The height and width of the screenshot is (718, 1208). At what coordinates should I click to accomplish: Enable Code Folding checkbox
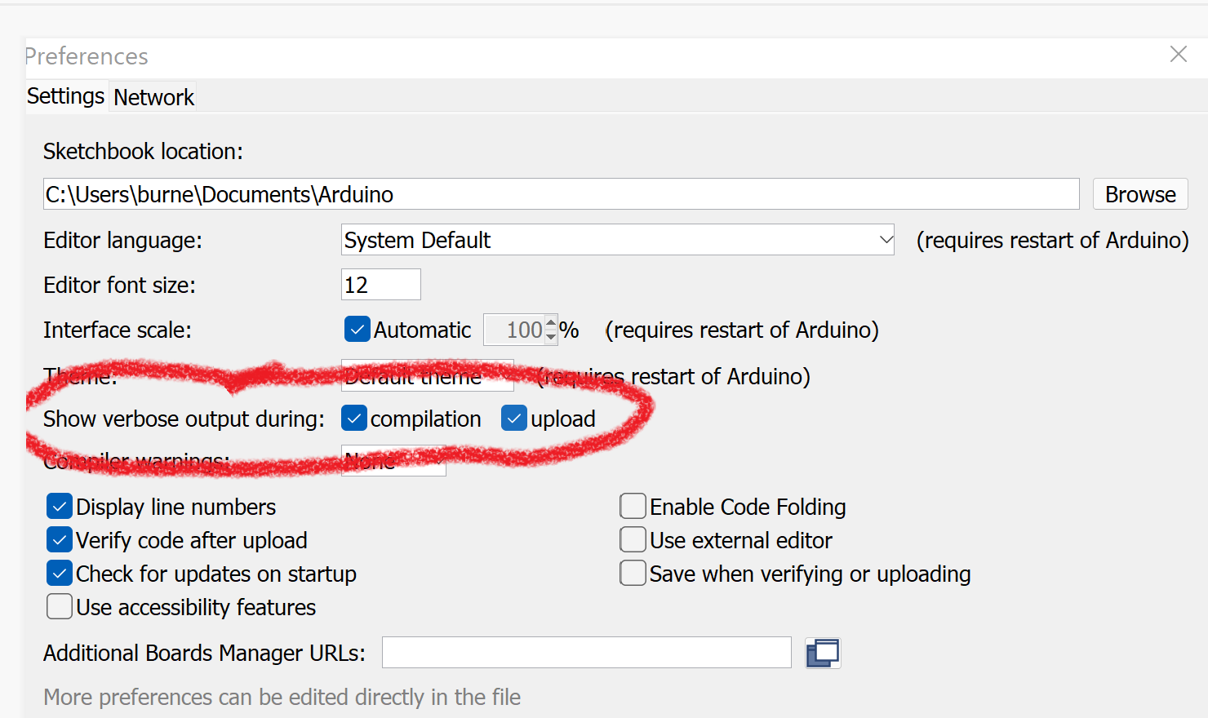point(633,507)
